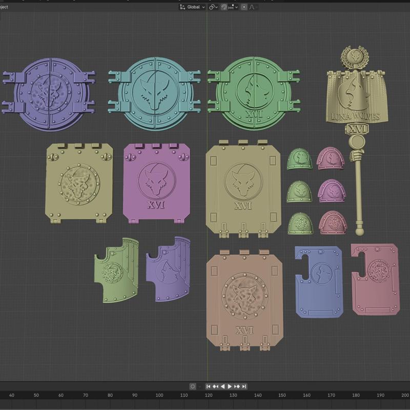
Task: Select the magenta door marked XVI
Action: 157,183
